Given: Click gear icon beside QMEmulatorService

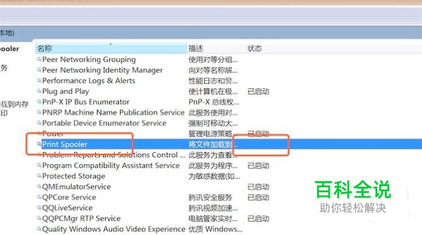Looking at the screenshot, I should click(x=39, y=187).
